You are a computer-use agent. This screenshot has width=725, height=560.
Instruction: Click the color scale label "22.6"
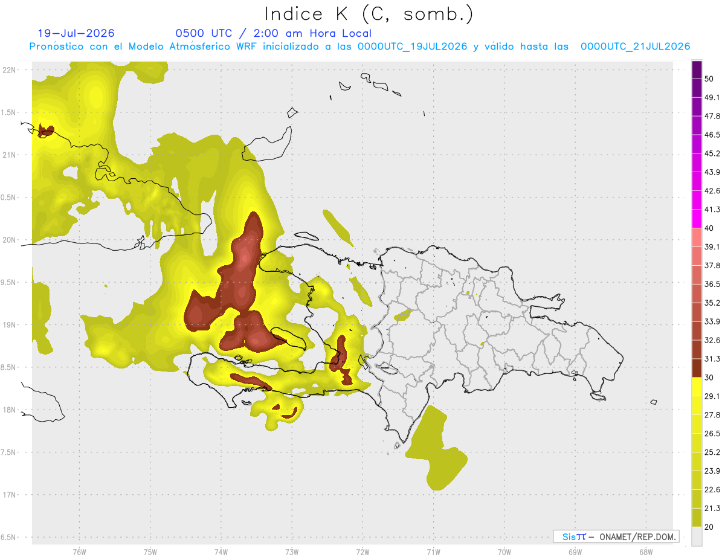(x=713, y=489)
